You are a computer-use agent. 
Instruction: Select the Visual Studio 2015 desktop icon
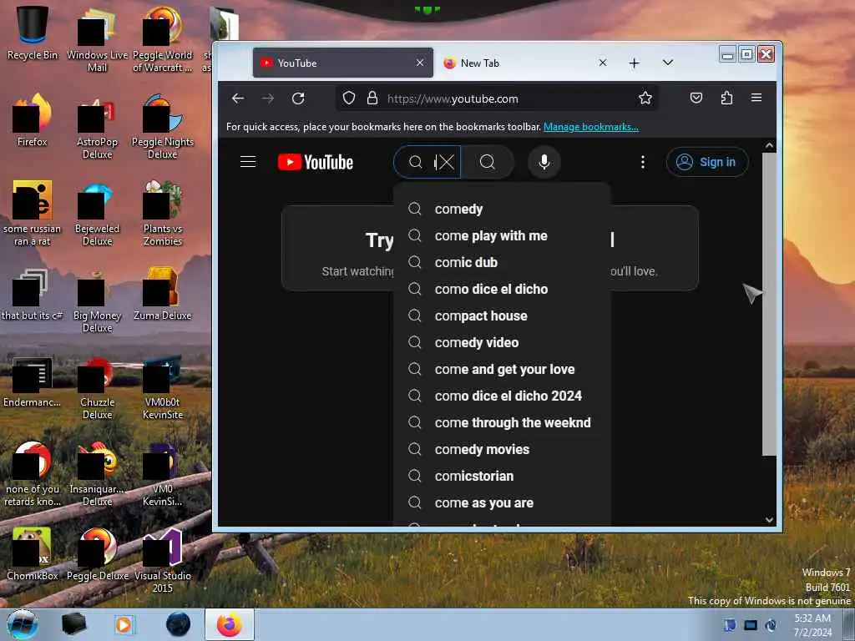point(163,561)
